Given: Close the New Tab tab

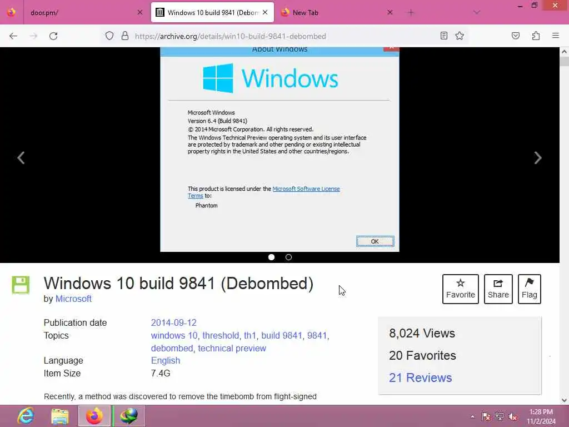Looking at the screenshot, I should 390,12.
